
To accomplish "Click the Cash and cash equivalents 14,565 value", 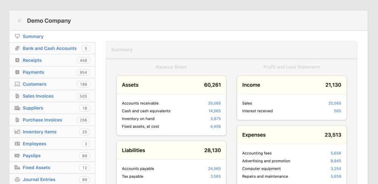I will point(214,111).
